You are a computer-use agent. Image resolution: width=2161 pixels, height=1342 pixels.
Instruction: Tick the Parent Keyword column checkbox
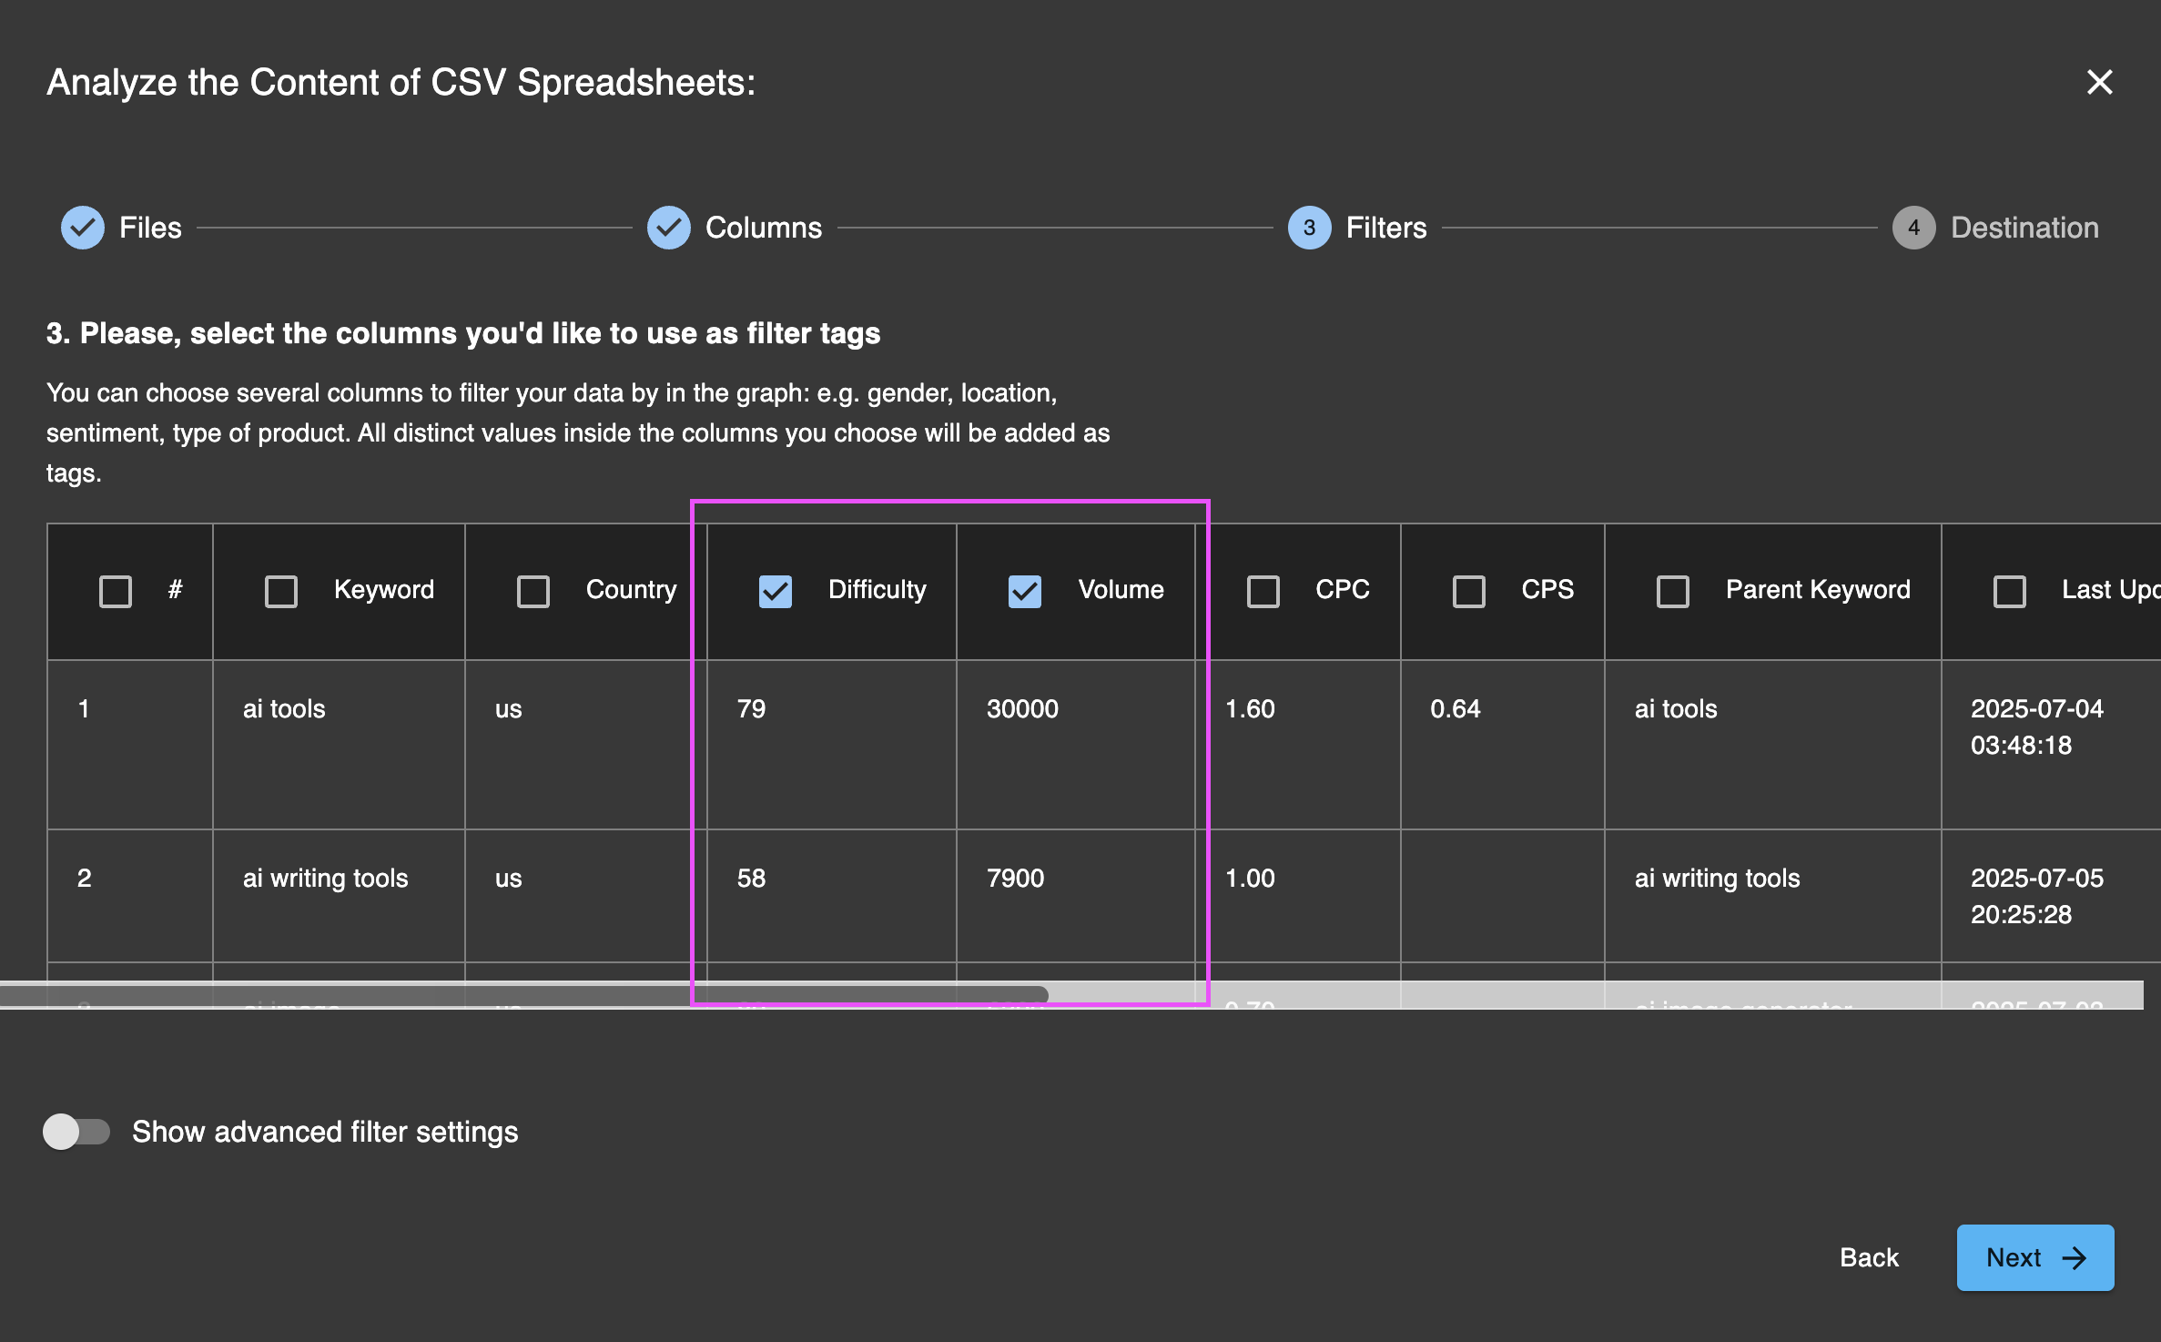point(1673,591)
